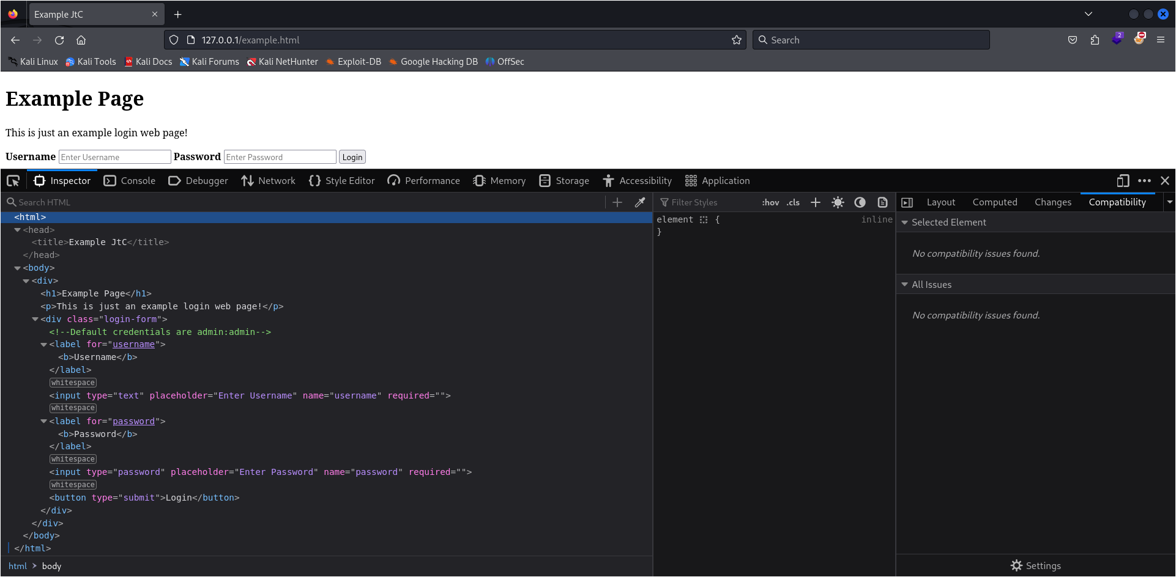This screenshot has width=1176, height=577.
Task: Toggle print media simulation
Action: [882, 202]
